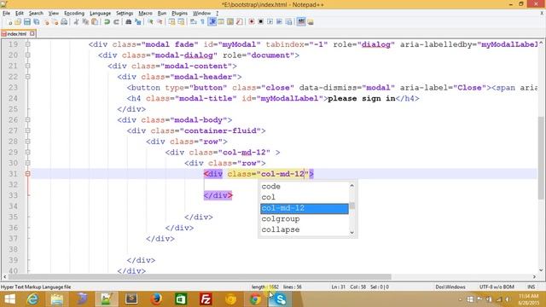
Task: Click the green Undo arrow
Action: (107, 22)
